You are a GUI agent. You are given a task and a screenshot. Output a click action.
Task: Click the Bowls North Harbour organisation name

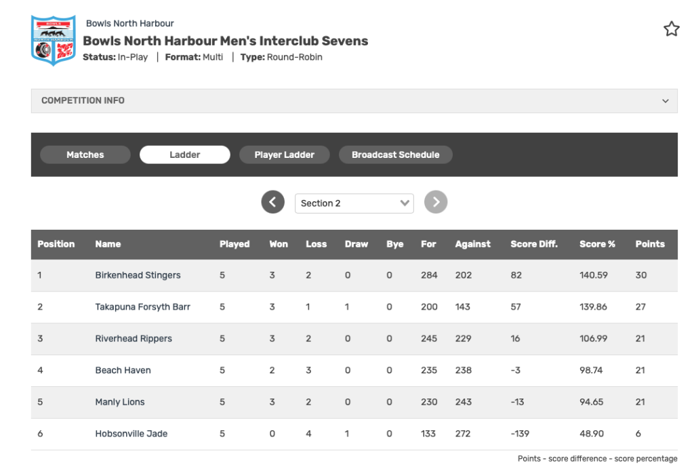pyautogui.click(x=129, y=24)
